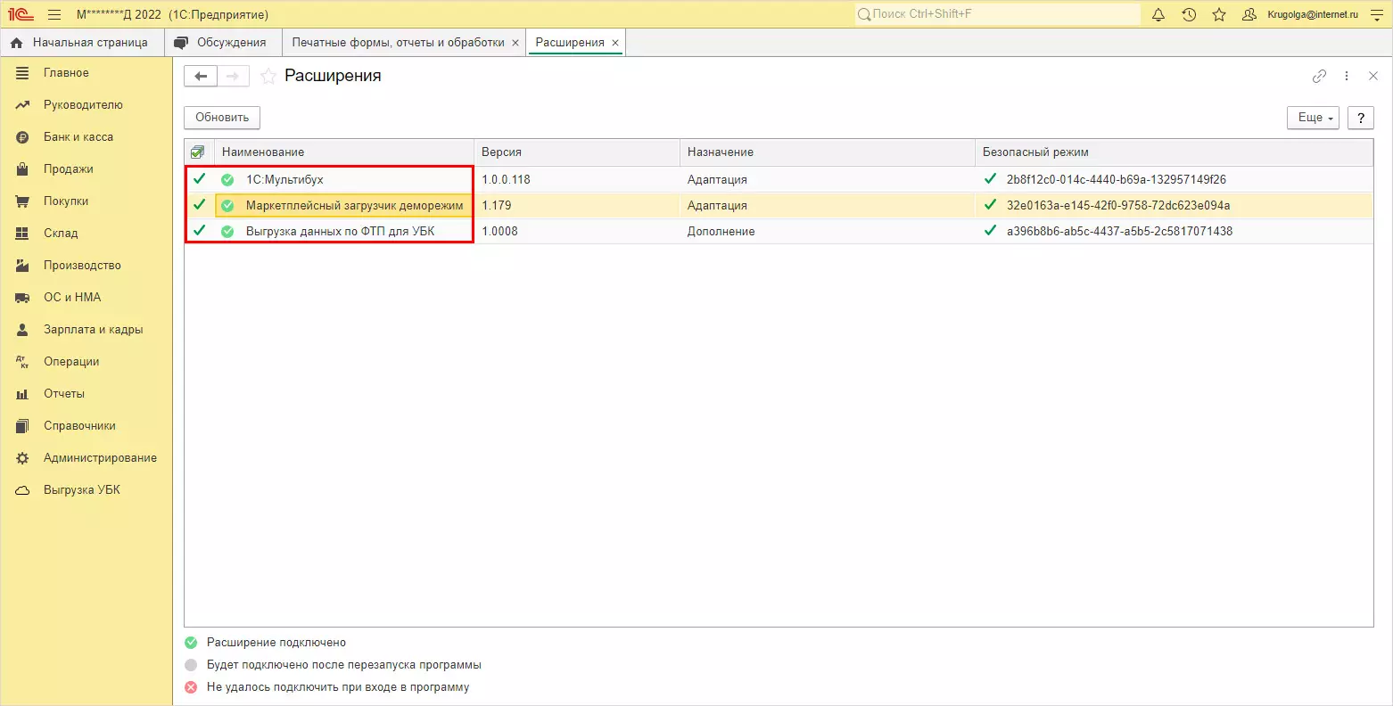
Task: Click the user account icon
Action: point(1249,14)
